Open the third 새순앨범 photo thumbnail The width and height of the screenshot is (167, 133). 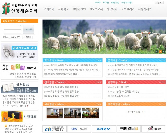tap(90, 113)
